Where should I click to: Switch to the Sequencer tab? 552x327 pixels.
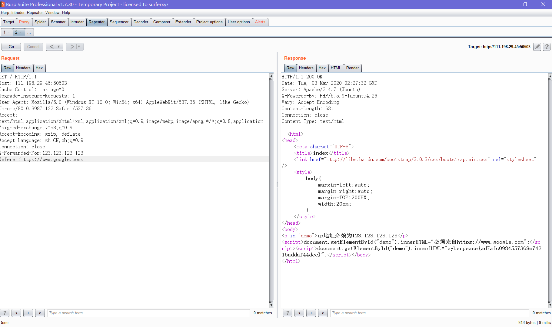pyautogui.click(x=119, y=22)
